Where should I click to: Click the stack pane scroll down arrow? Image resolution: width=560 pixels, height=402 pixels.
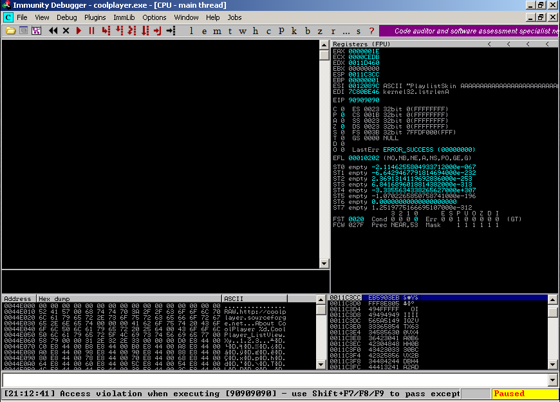tap(552, 365)
